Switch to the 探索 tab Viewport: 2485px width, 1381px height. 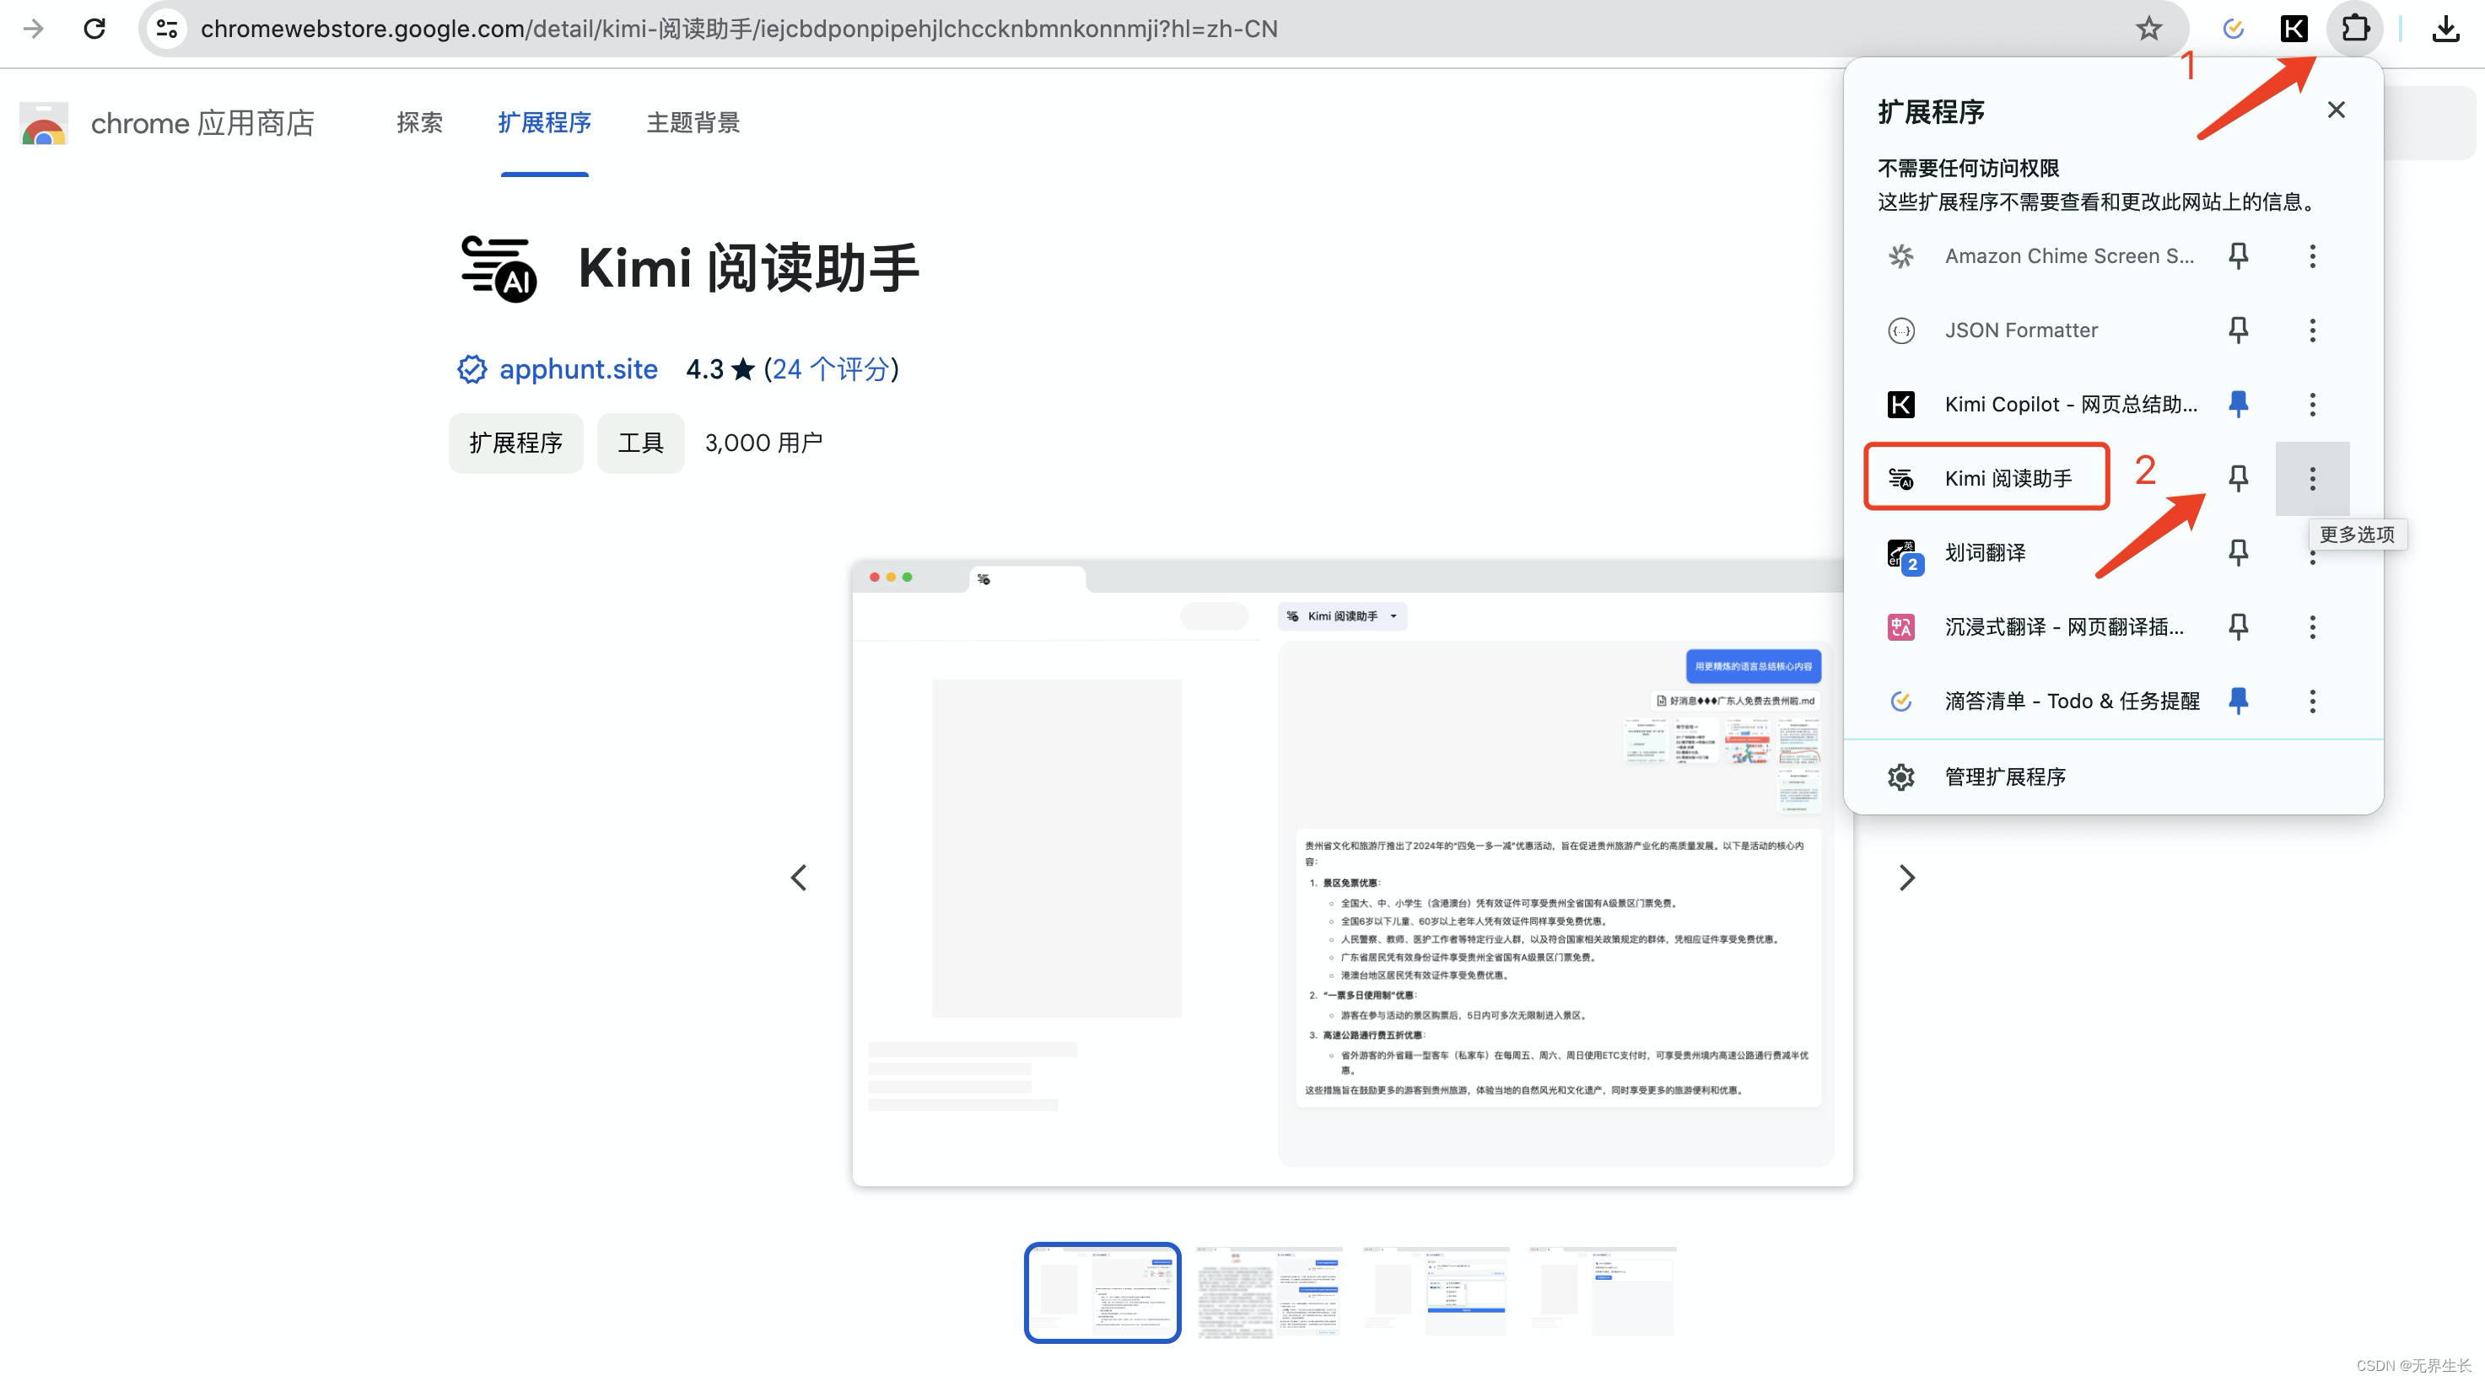pyautogui.click(x=419, y=122)
